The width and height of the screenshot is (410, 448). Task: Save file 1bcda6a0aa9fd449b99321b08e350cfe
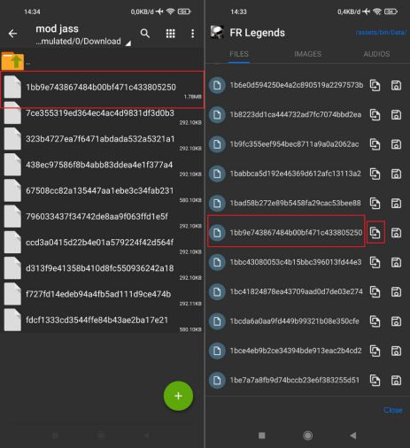396,321
